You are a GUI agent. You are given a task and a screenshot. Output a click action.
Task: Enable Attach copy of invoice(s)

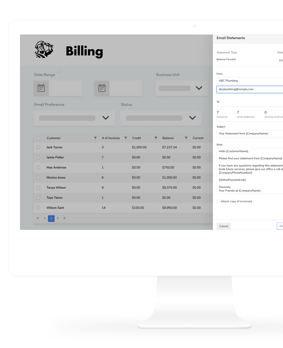pyautogui.click(x=218, y=201)
